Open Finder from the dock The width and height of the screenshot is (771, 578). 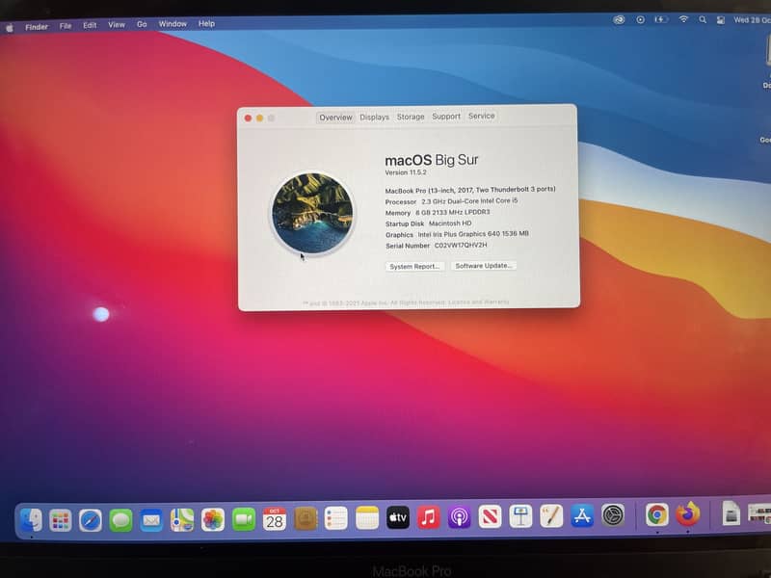click(x=31, y=520)
